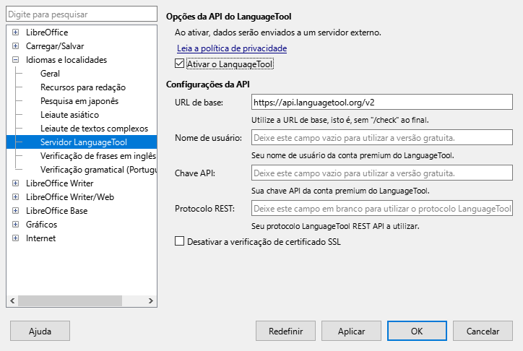
Task: Select Leiaute de textos complexos item
Action: click(x=94, y=129)
